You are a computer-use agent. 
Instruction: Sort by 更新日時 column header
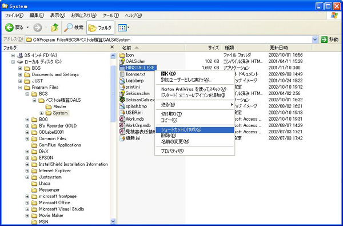tap(289, 47)
